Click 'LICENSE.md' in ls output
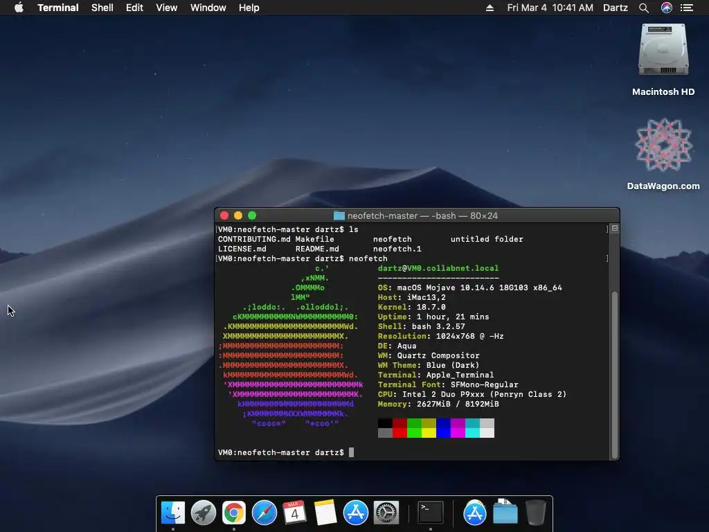 (x=242, y=249)
